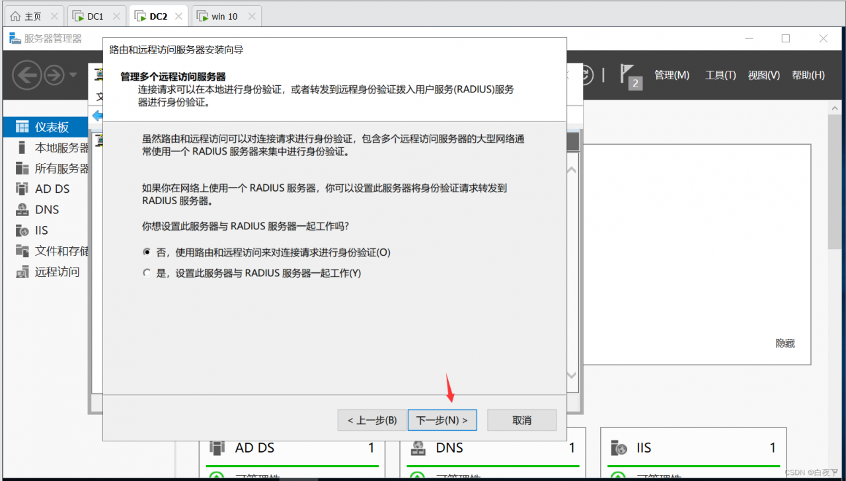The image size is (846, 481).
Task: Click the AD DS tile server icon
Action: (216, 447)
